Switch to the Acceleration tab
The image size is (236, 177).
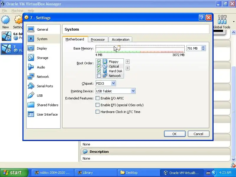(x=121, y=40)
